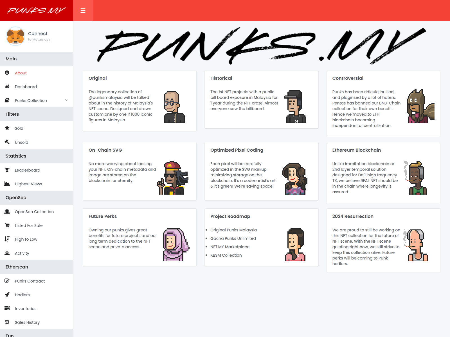
Task: Click the Activity stream icon
Action: (x=7, y=253)
